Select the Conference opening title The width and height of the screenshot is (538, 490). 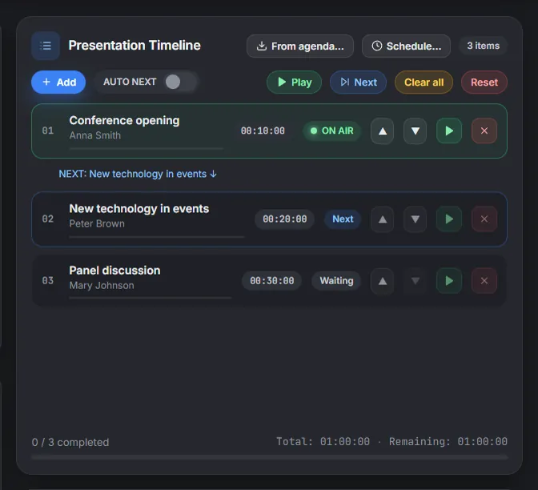click(x=124, y=120)
